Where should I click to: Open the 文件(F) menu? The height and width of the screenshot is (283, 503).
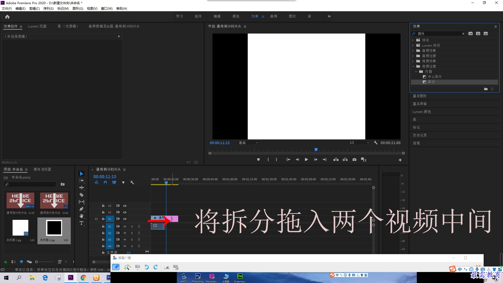(x=7, y=8)
